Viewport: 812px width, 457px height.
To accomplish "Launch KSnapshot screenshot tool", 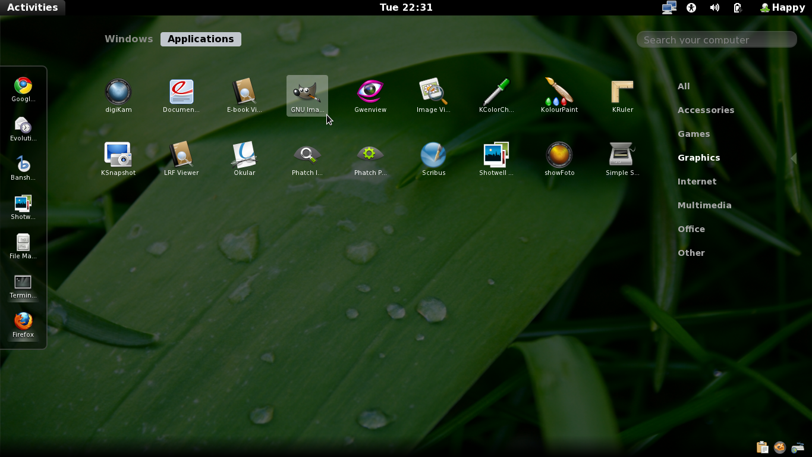I will click(x=118, y=159).
